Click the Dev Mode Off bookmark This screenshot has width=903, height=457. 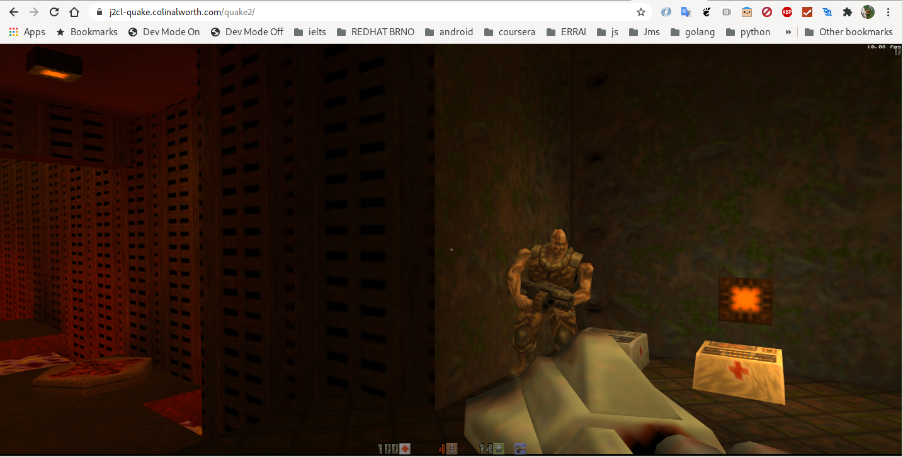tap(247, 32)
